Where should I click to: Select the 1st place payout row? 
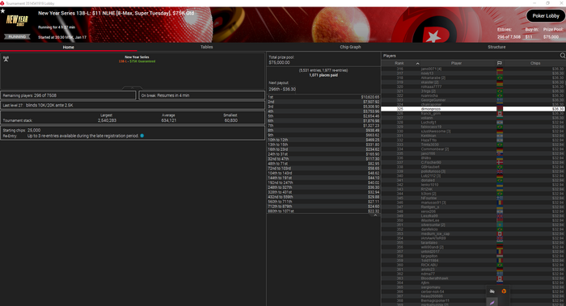(323, 98)
